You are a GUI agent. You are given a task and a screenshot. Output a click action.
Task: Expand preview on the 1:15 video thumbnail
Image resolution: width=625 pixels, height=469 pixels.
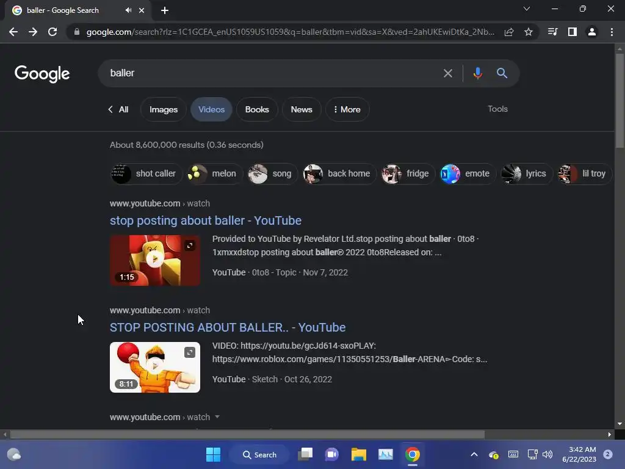point(190,245)
